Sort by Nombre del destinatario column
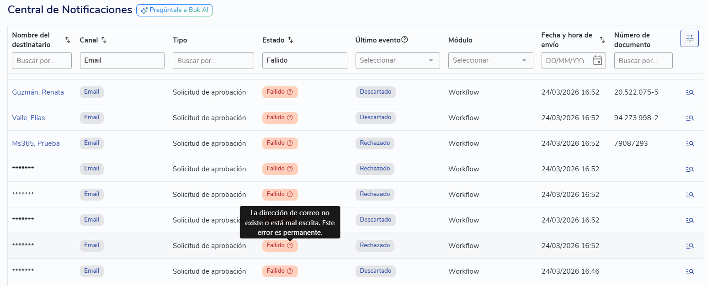Image resolution: width=707 pixels, height=286 pixels. (68, 40)
